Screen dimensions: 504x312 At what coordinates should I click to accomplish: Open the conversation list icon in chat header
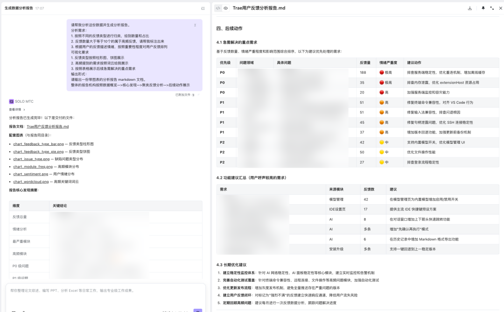203,8
